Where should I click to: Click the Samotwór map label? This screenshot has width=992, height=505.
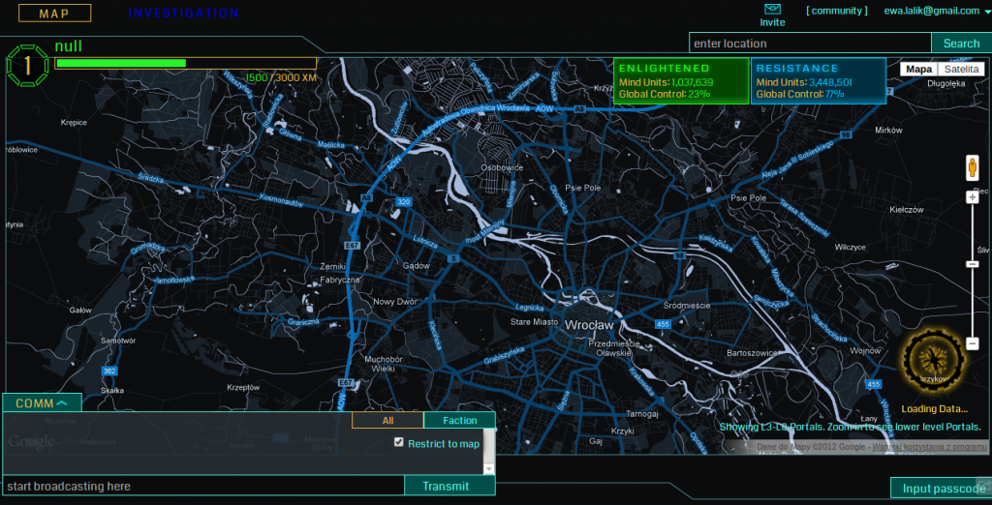[x=117, y=341]
